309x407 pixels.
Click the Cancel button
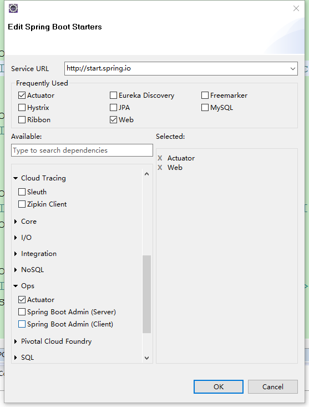point(273,387)
